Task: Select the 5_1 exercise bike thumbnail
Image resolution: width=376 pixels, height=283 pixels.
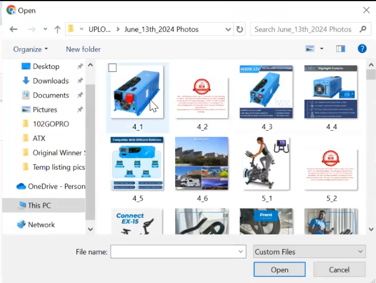Action: click(x=266, y=164)
